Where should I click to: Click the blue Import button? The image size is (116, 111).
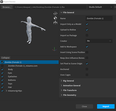coord(106,107)
